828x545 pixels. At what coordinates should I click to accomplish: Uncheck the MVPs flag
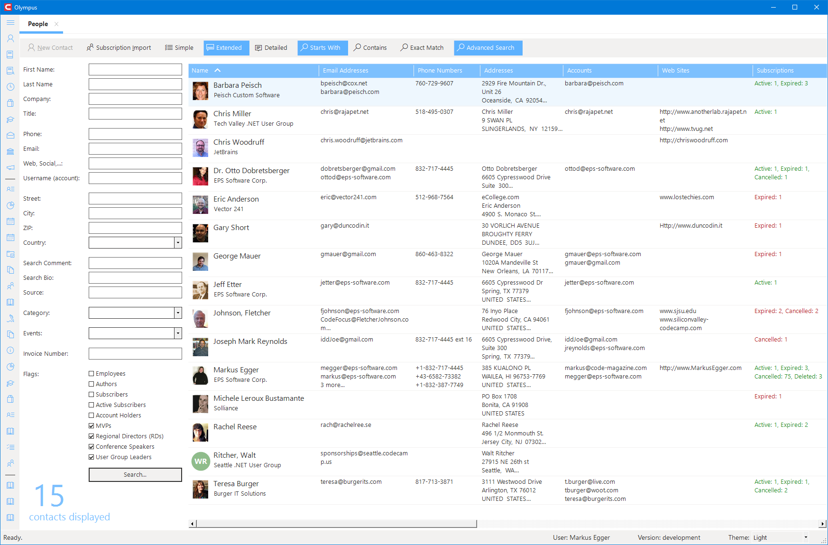(92, 426)
